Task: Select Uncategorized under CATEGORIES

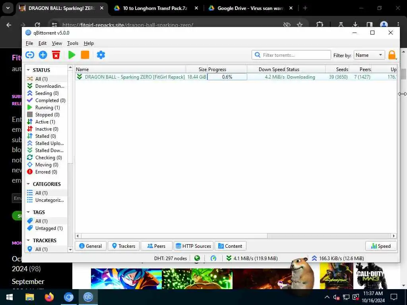Action: [46, 200]
